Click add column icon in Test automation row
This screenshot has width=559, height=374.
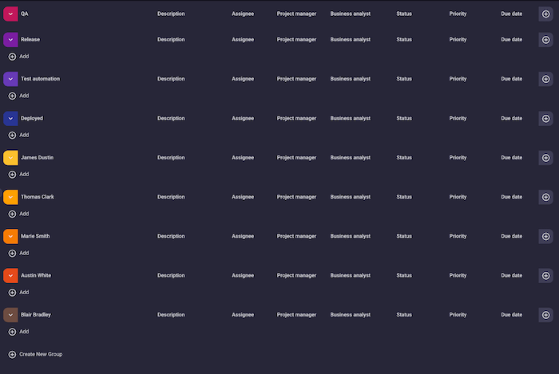click(x=545, y=79)
